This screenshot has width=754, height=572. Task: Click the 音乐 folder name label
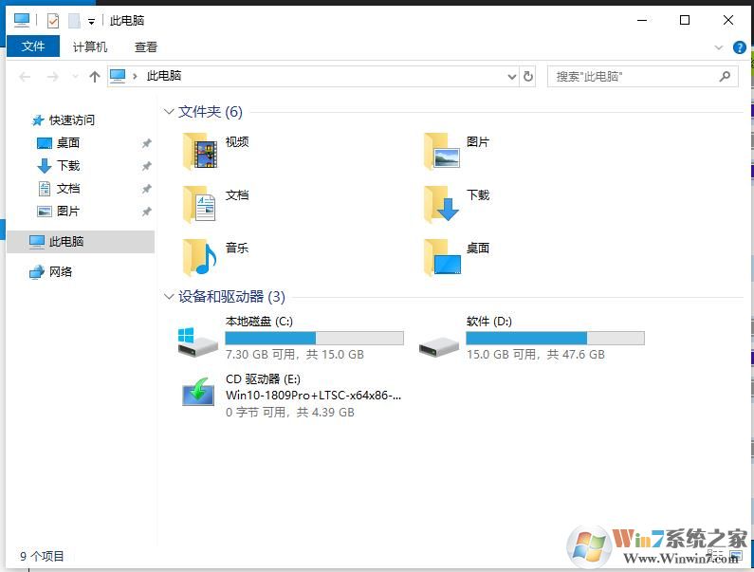point(237,249)
